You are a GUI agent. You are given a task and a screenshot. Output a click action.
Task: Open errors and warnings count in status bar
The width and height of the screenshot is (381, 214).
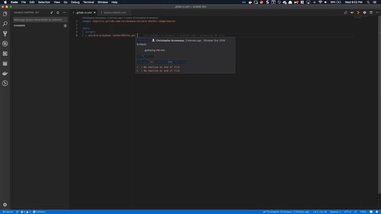click(x=26, y=212)
